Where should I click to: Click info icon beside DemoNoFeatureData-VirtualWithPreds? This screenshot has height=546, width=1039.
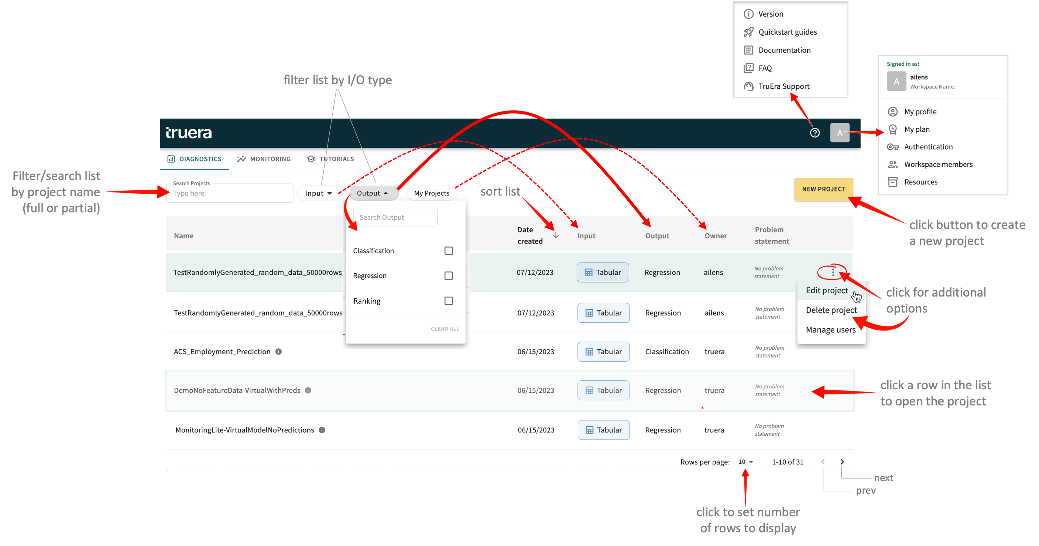pyautogui.click(x=308, y=390)
